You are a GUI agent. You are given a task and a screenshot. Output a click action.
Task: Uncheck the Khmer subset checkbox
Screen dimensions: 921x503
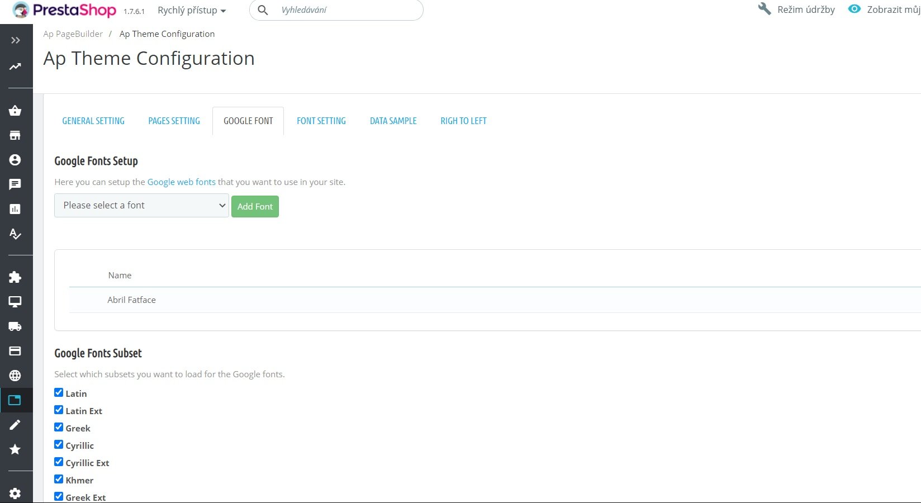click(59, 479)
